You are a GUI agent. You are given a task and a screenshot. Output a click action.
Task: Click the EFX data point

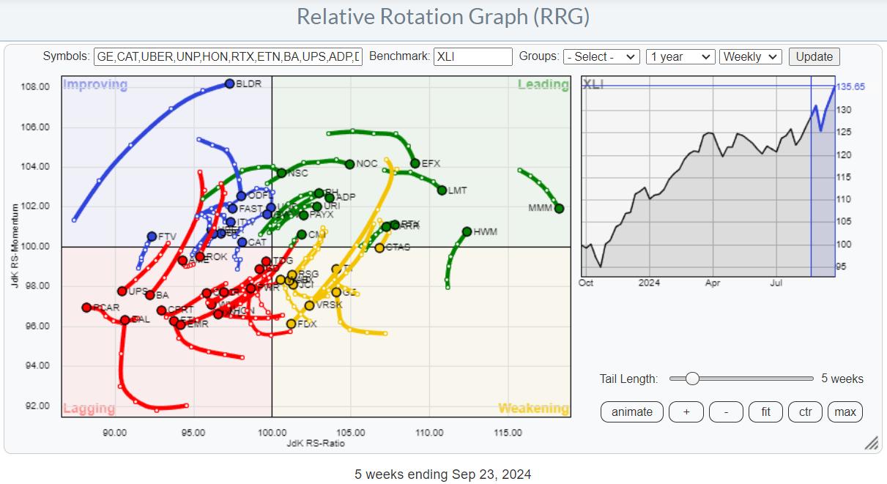point(415,163)
